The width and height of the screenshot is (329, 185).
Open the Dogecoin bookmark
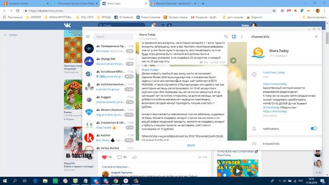(254, 17)
